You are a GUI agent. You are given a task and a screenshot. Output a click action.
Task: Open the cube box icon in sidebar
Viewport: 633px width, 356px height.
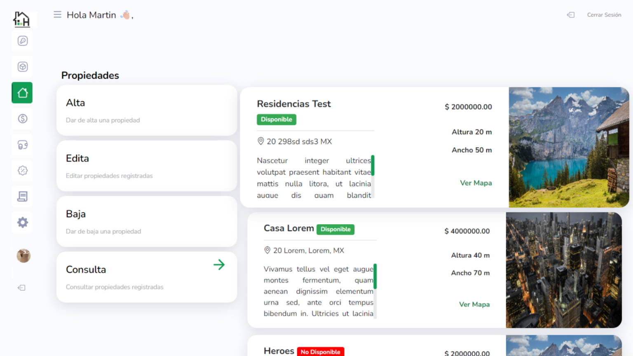tap(23, 67)
